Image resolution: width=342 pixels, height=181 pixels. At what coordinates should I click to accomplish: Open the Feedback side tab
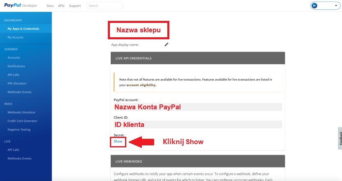(x=340, y=138)
